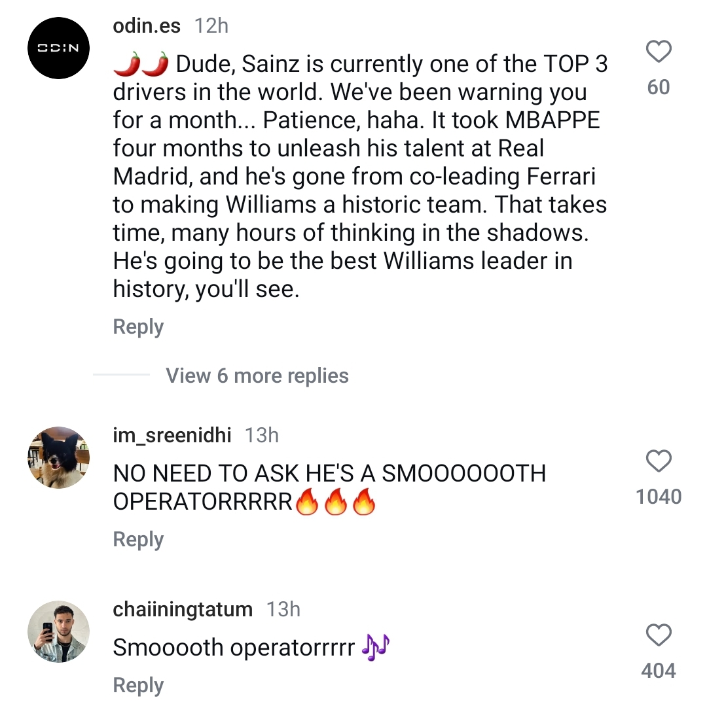This screenshot has height=704, width=707.
Task: Tap the Sainz TOP 3 drivers comment text
Action: pyautogui.click(x=360, y=177)
